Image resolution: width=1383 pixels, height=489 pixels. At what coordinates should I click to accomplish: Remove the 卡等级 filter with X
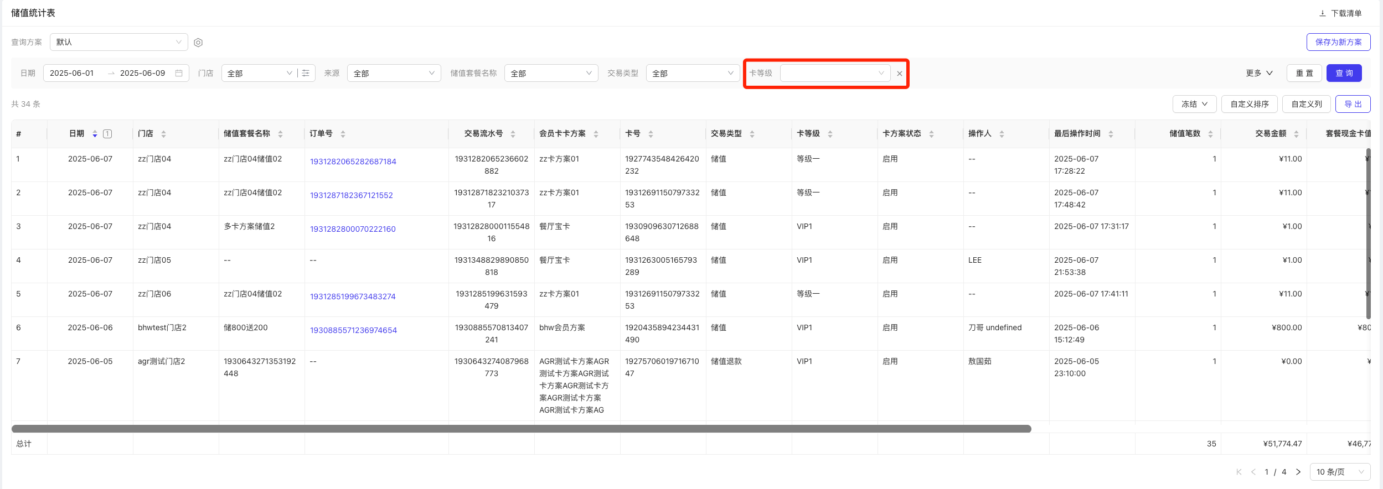[900, 74]
